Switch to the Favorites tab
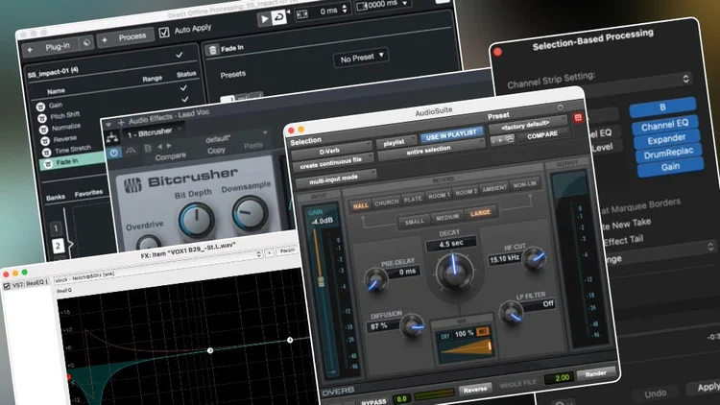This screenshot has height=405, width=720. pos(88,193)
